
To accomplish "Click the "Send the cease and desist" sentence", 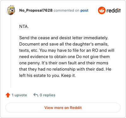I will pyautogui.click(x=64, y=38).
